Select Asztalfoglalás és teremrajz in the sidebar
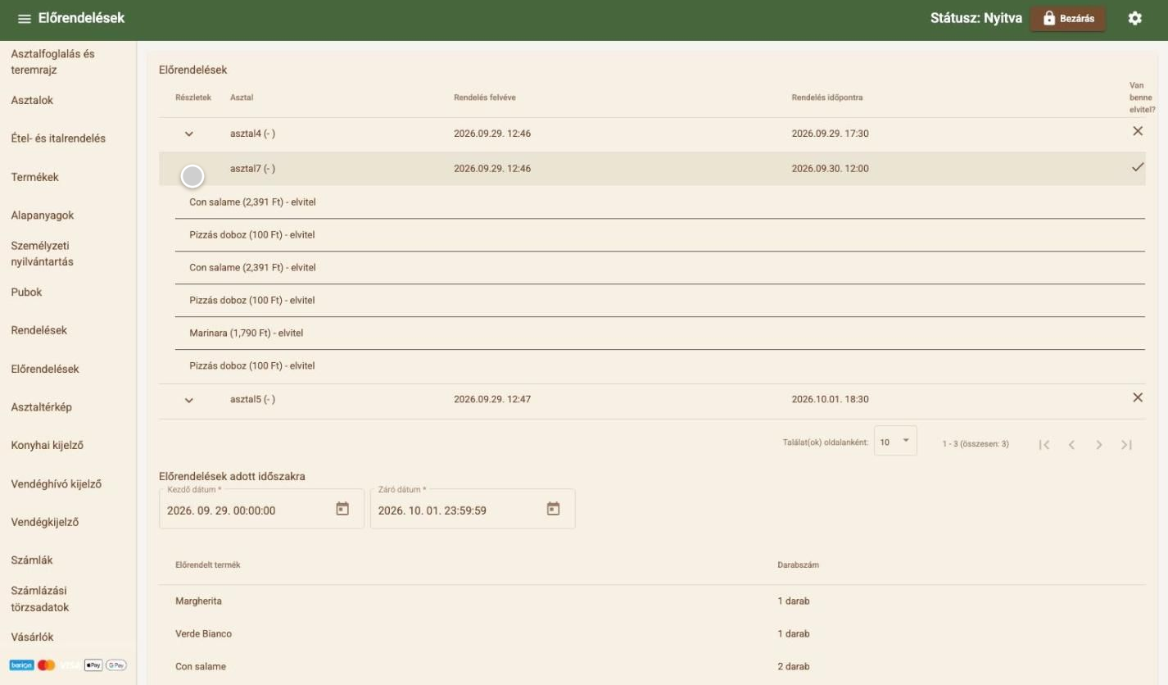Screen dimensions: 1168x685 tap(52, 62)
